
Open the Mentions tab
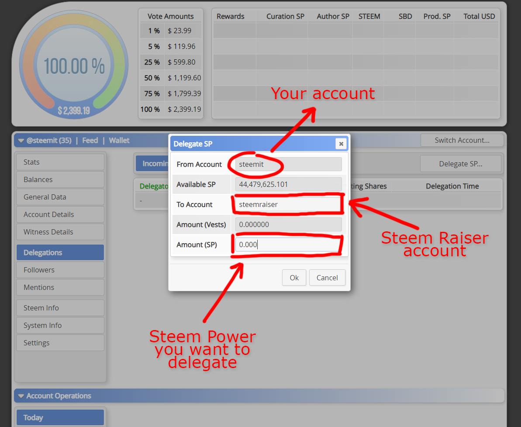click(x=60, y=287)
